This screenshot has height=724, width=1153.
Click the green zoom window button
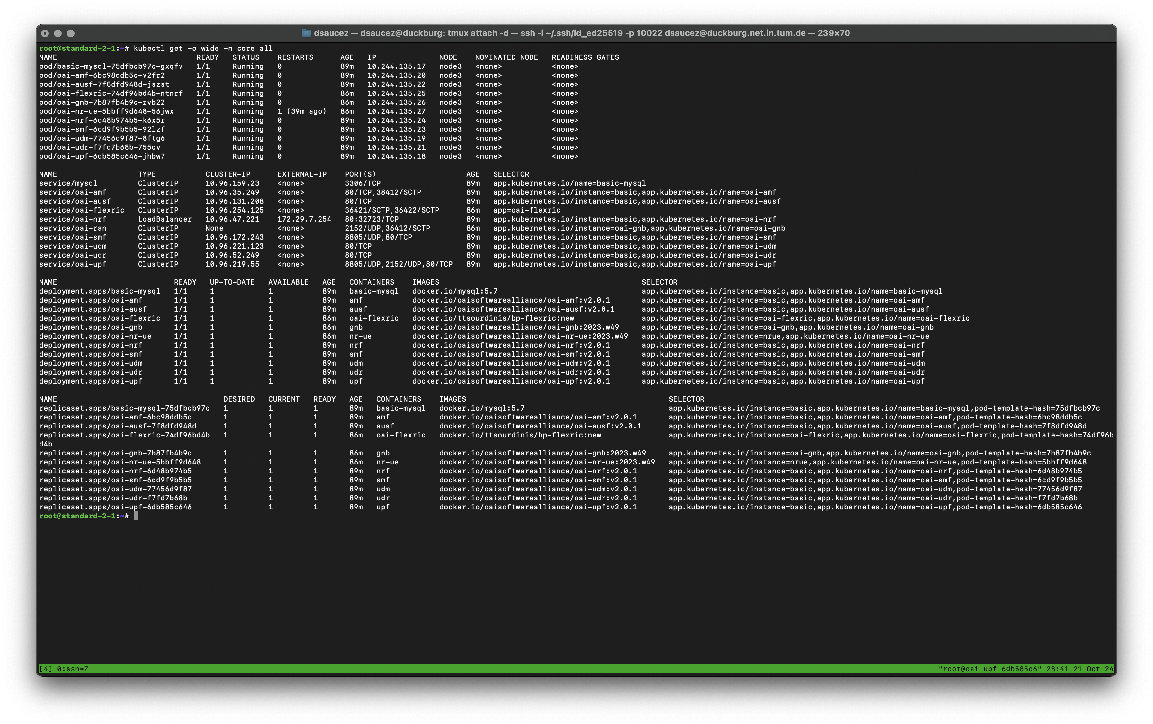pyautogui.click(x=71, y=33)
